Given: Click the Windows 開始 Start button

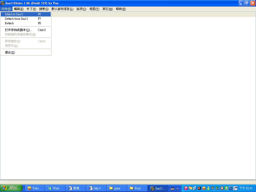Looking at the screenshot, I should tap(11, 188).
